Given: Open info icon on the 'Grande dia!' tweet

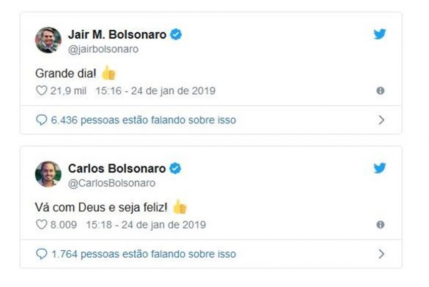Looking at the screenshot, I should [x=381, y=91].
